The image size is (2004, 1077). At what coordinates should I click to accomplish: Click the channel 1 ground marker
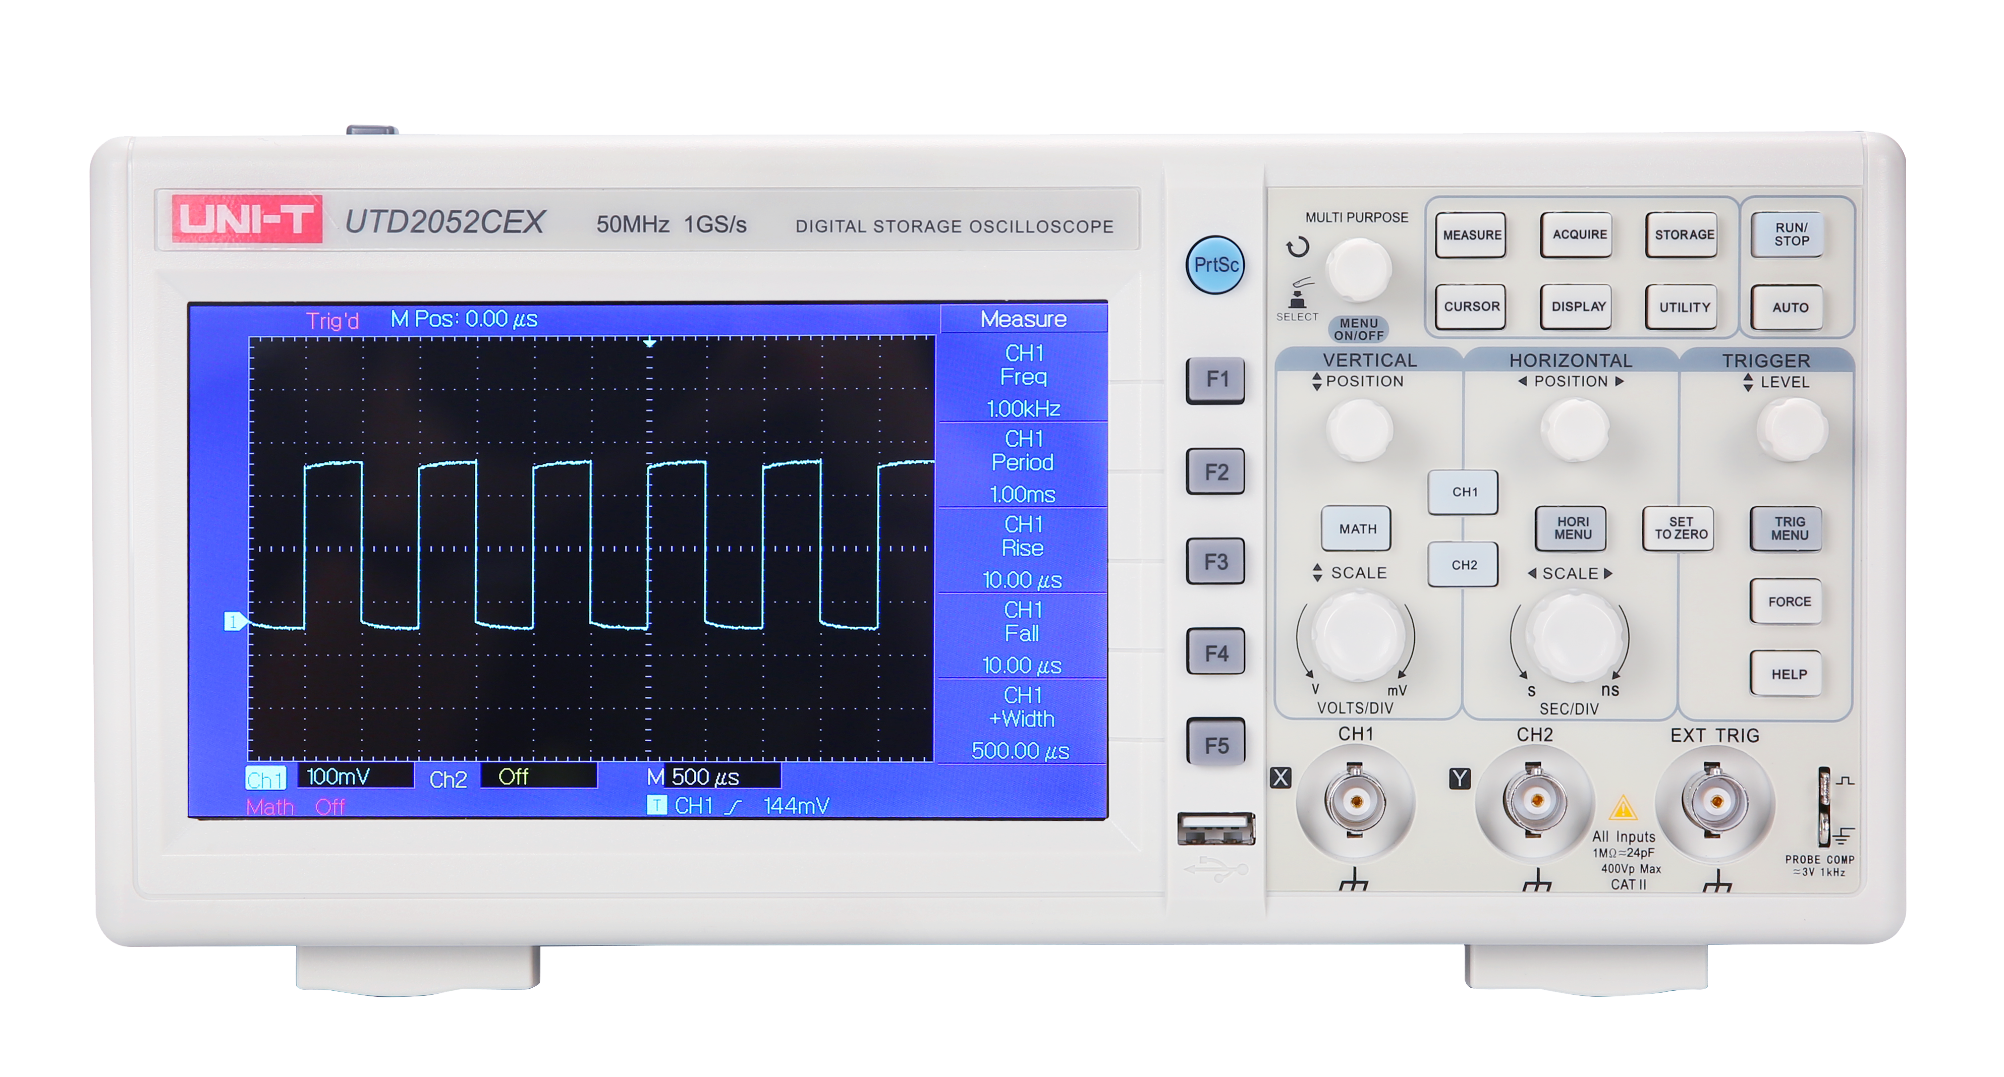[x=235, y=621]
